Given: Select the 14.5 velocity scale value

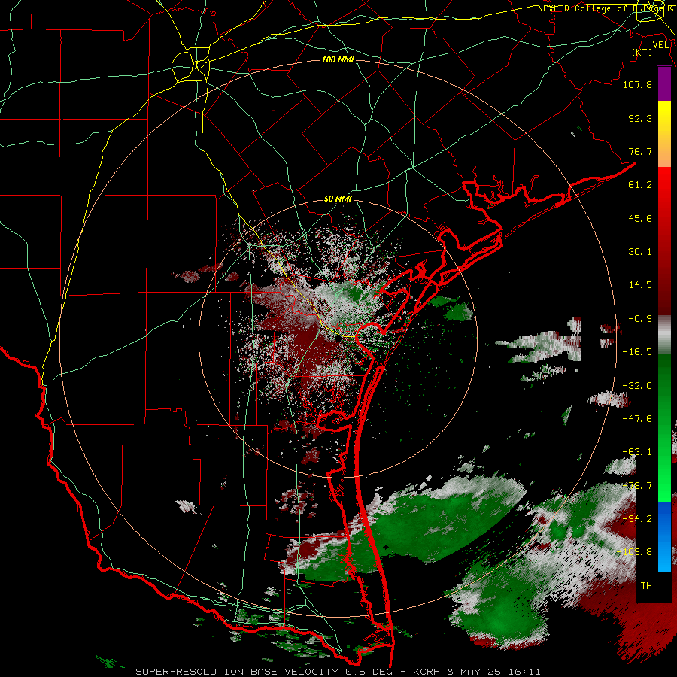Looking at the screenshot, I should 640,285.
